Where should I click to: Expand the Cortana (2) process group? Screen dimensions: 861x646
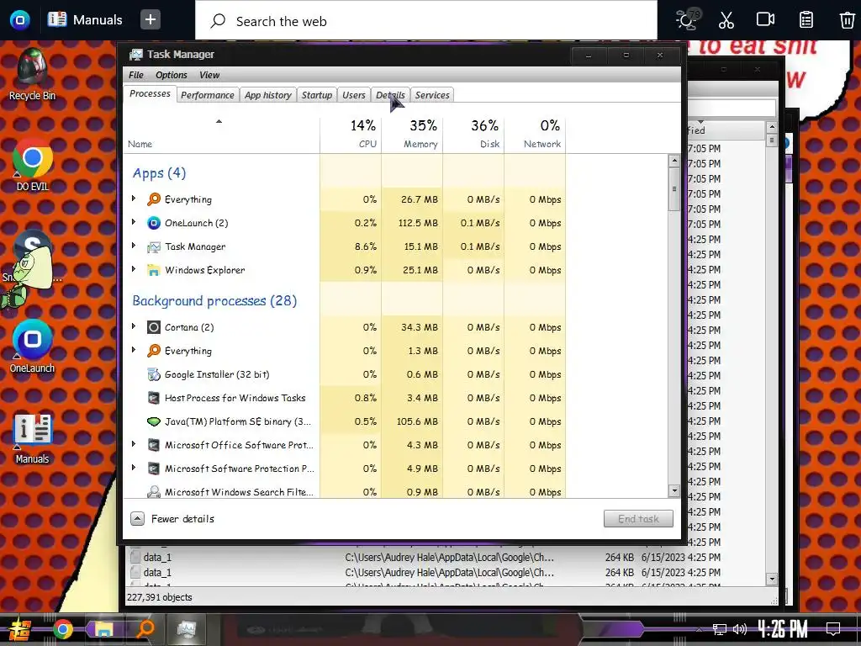click(134, 327)
